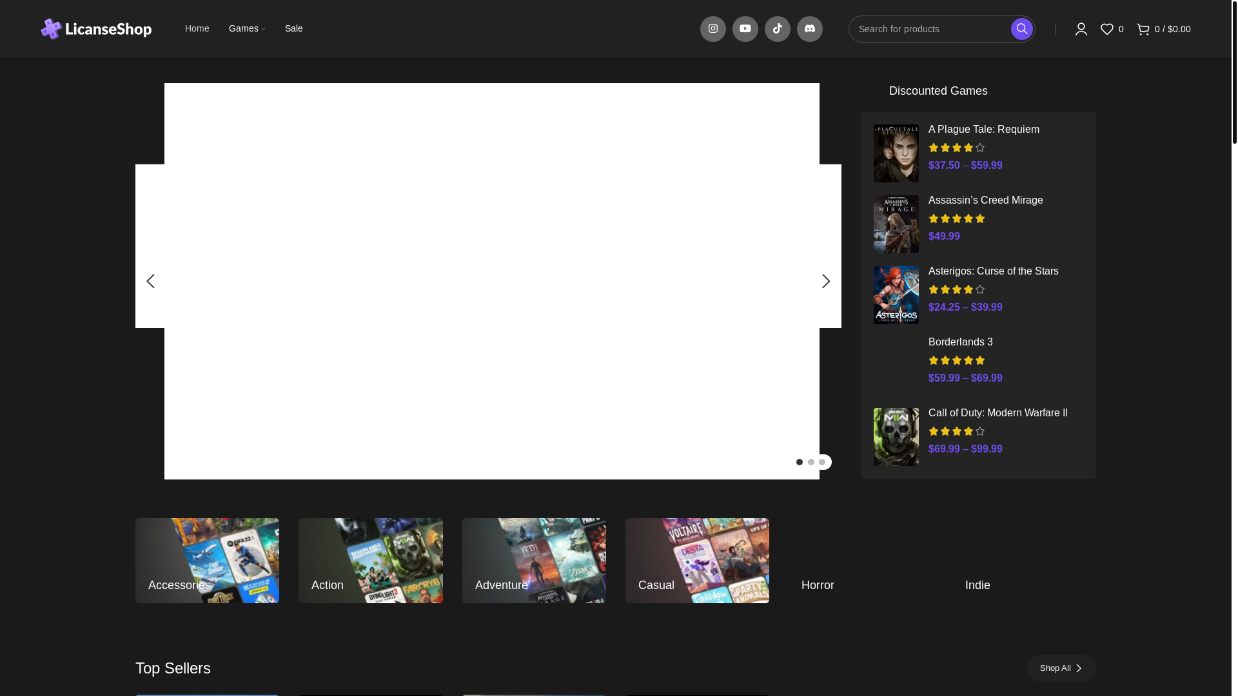Open Borderlands 3 title link

[x=960, y=342]
